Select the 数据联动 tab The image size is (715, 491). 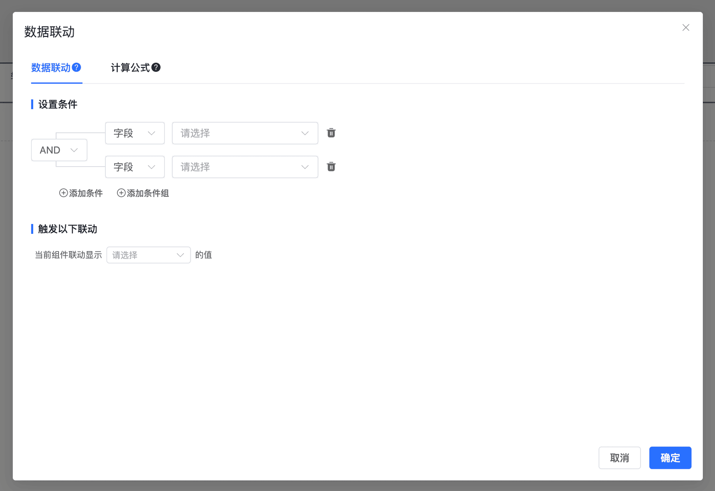(x=51, y=68)
